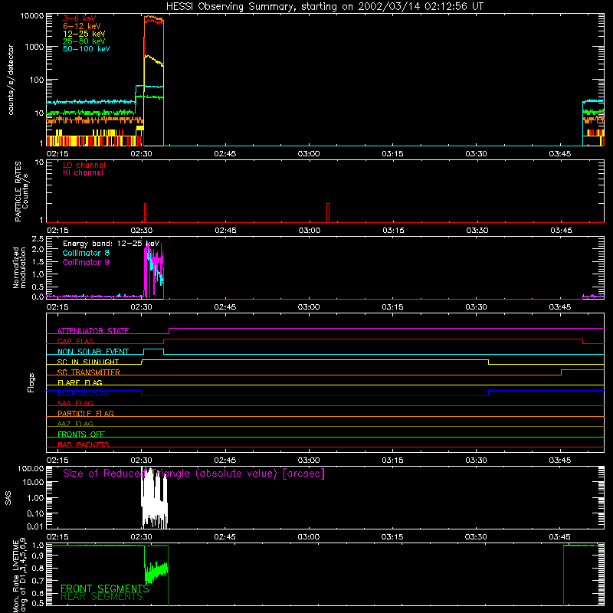Click the blue ECLIPSE_FLAG label
The width and height of the screenshot is (613, 613).
pos(84,393)
